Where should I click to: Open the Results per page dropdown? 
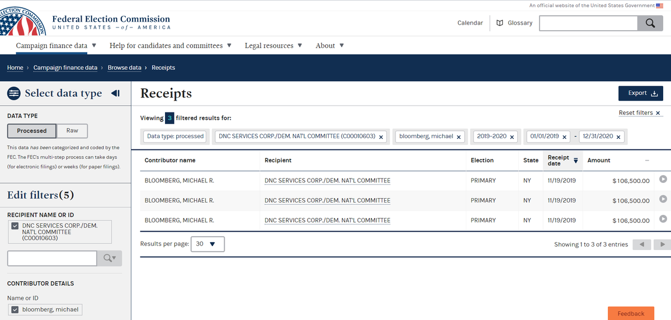[207, 244]
